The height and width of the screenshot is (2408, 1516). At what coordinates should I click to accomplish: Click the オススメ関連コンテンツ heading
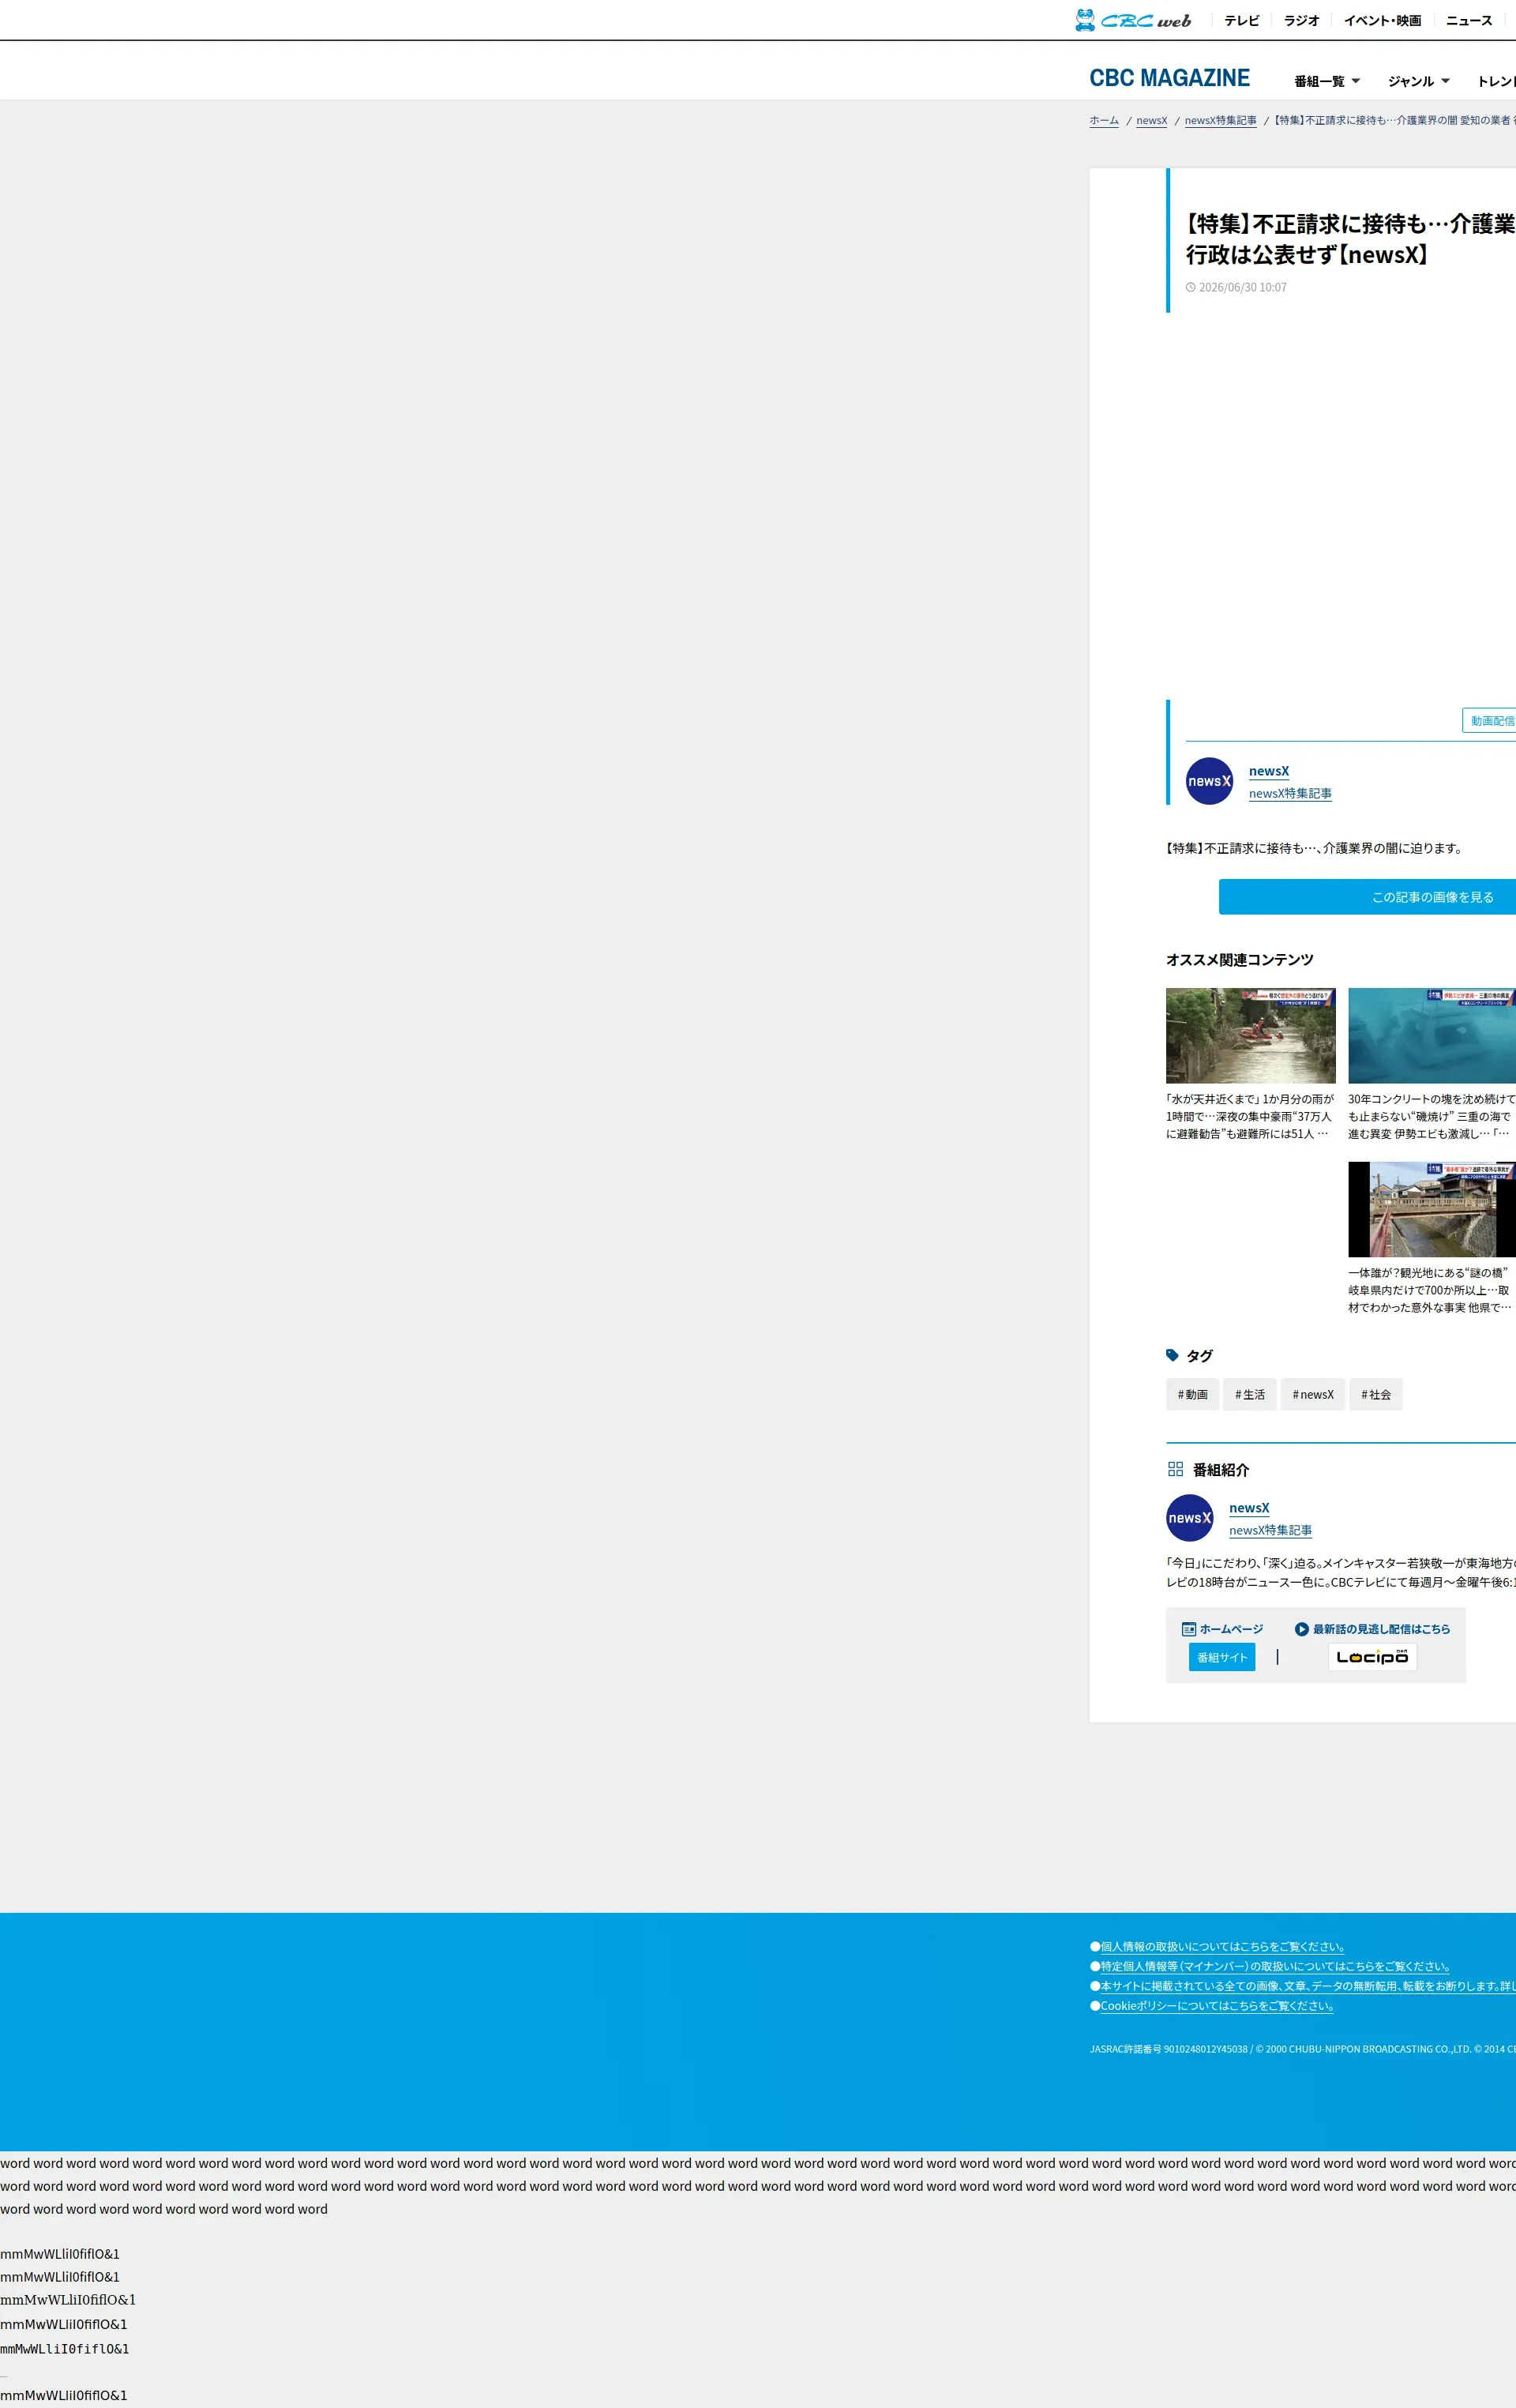[x=1240, y=960]
